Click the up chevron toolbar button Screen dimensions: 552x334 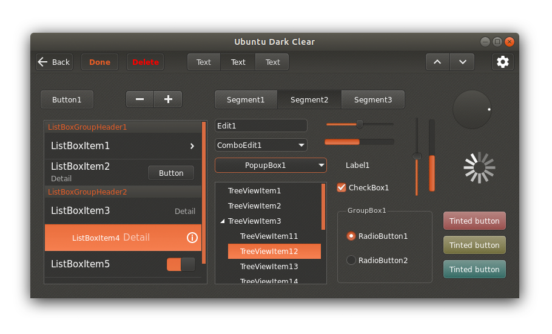tap(437, 62)
